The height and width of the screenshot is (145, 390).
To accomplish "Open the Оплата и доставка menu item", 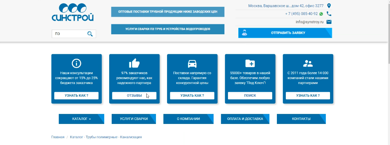I will click(245, 119).
